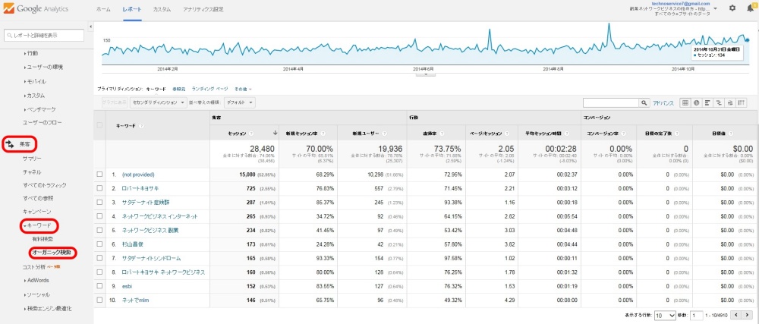Open the アドバンス advanced filter link
The image size is (759, 324).
(663, 103)
